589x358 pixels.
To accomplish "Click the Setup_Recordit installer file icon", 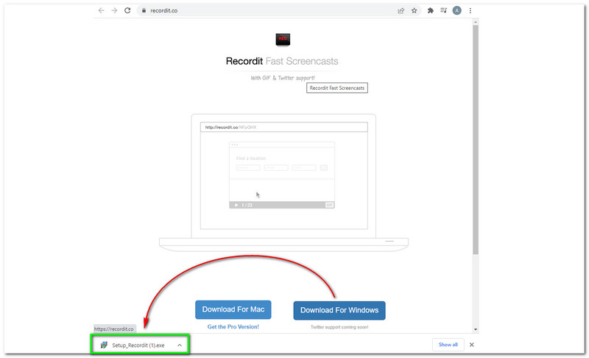I will pos(104,345).
